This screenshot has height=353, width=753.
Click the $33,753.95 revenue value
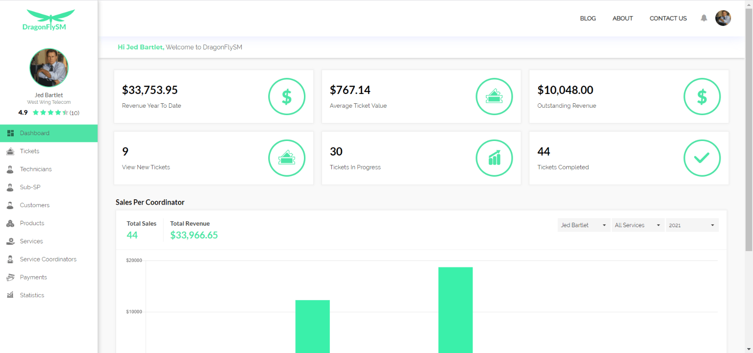(150, 90)
